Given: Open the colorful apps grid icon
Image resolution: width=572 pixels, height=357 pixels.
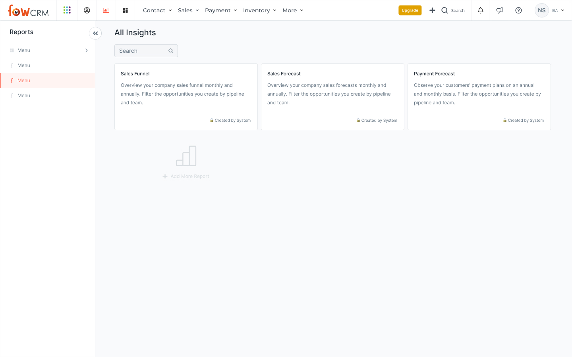Looking at the screenshot, I should (x=67, y=10).
